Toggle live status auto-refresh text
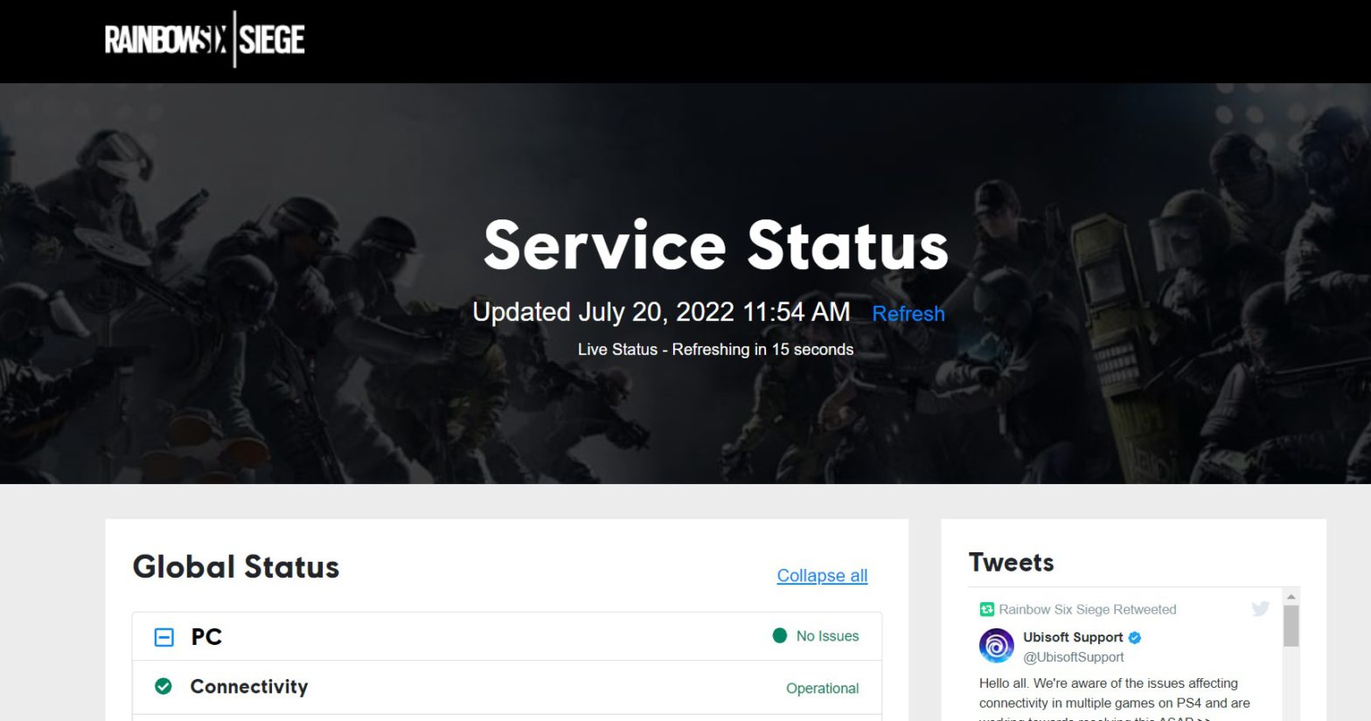1371x721 pixels. click(x=716, y=349)
